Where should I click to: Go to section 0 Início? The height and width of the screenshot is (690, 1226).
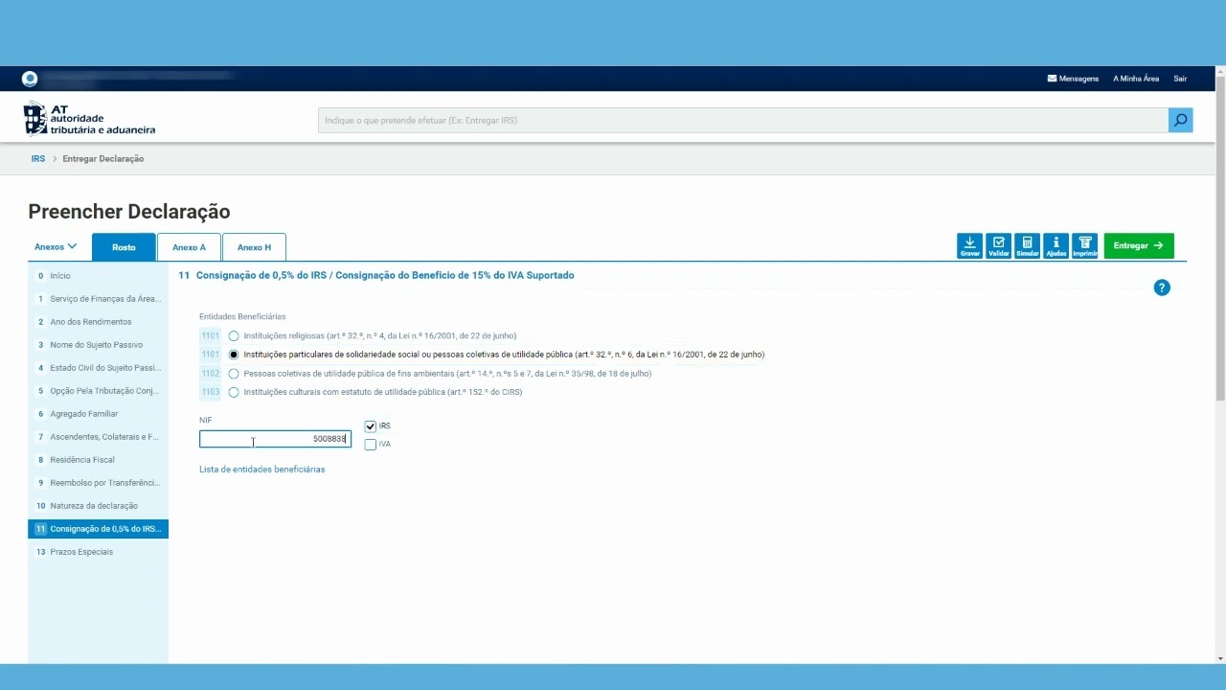(98, 276)
